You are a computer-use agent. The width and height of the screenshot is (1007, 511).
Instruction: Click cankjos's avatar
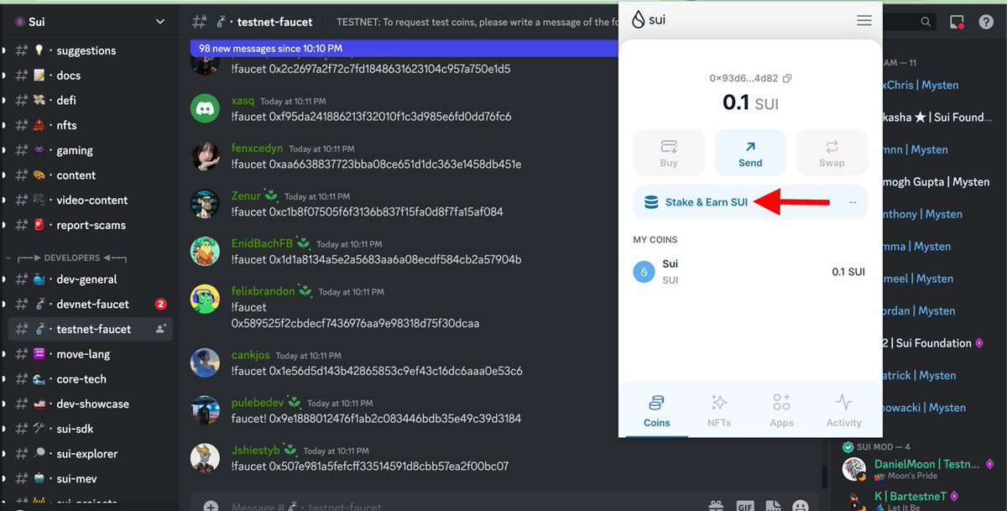[x=206, y=362]
